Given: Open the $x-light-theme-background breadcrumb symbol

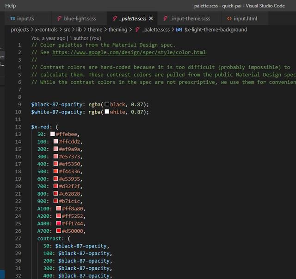Looking at the screenshot, I should 216,30.
